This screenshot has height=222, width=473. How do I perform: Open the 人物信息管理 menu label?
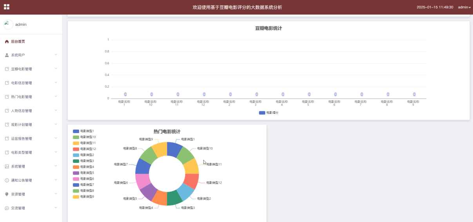[22, 111]
